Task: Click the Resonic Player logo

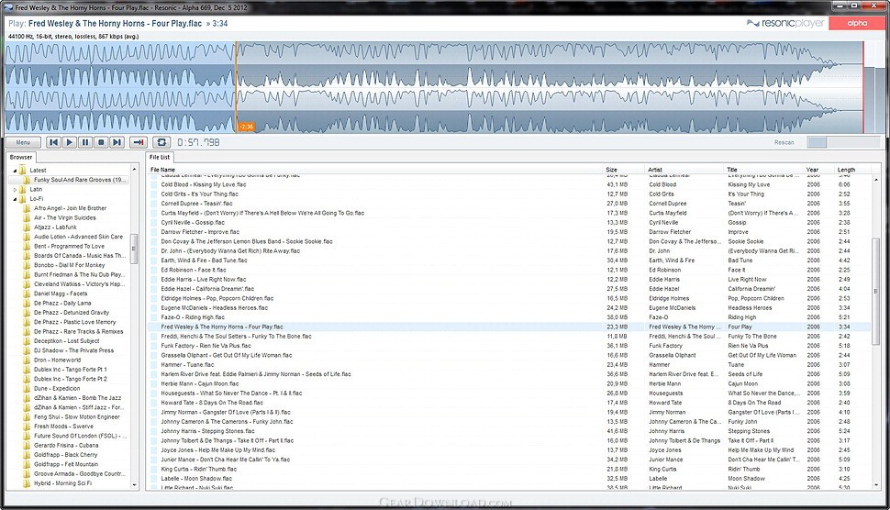Action: [x=785, y=23]
